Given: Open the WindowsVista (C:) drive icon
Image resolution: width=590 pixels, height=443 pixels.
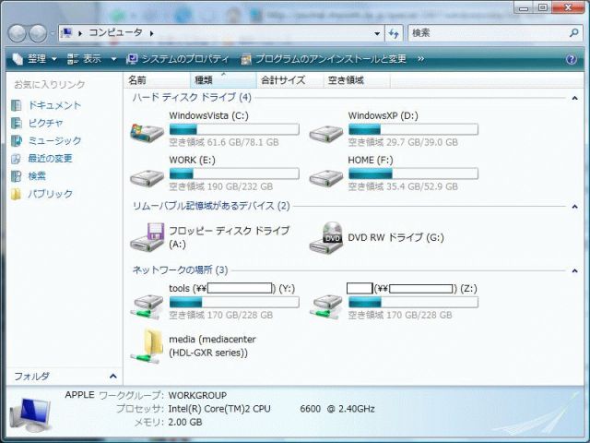Looking at the screenshot, I should click(147, 132).
